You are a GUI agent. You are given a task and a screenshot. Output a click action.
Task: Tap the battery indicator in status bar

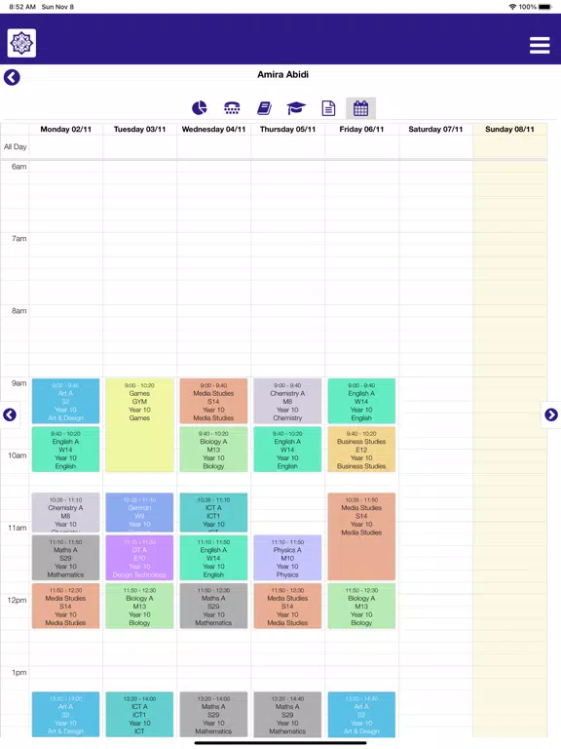pos(544,7)
